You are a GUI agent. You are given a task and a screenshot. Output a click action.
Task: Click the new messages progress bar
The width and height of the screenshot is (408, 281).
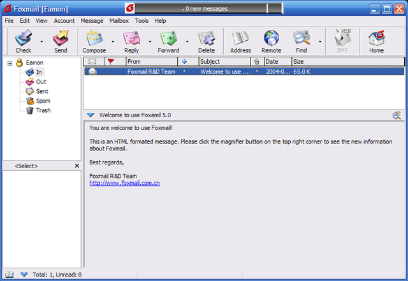(208, 8)
